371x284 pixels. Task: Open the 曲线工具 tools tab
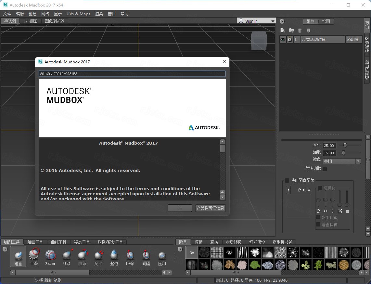pos(59,242)
